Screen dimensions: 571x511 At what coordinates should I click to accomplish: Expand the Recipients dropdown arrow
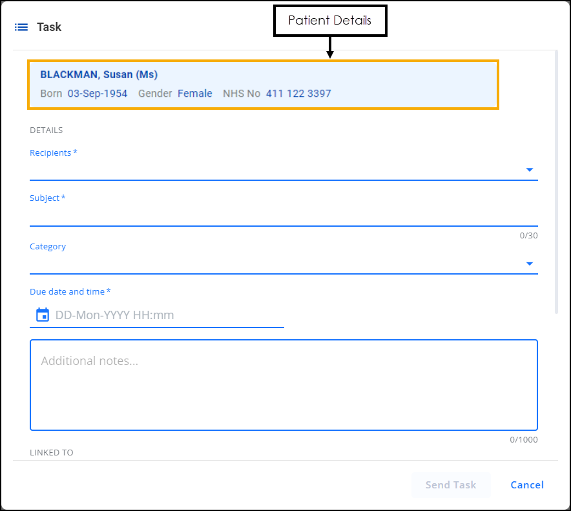(x=530, y=170)
